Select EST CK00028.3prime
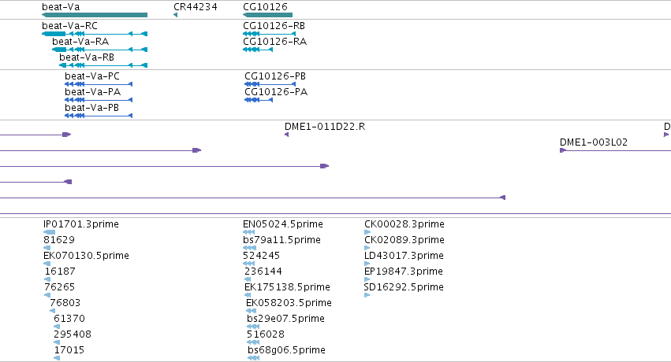Image resolution: width=671 pixels, height=362 pixels. pyautogui.click(x=367, y=232)
